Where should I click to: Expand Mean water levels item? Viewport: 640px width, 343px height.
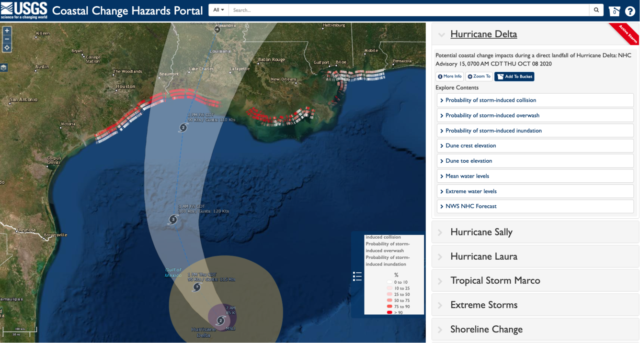[x=535, y=176]
